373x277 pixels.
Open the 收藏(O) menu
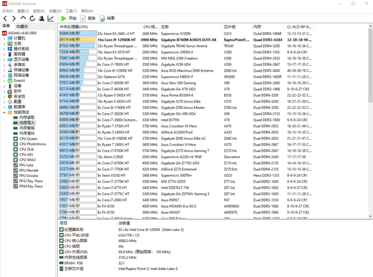[55, 11]
